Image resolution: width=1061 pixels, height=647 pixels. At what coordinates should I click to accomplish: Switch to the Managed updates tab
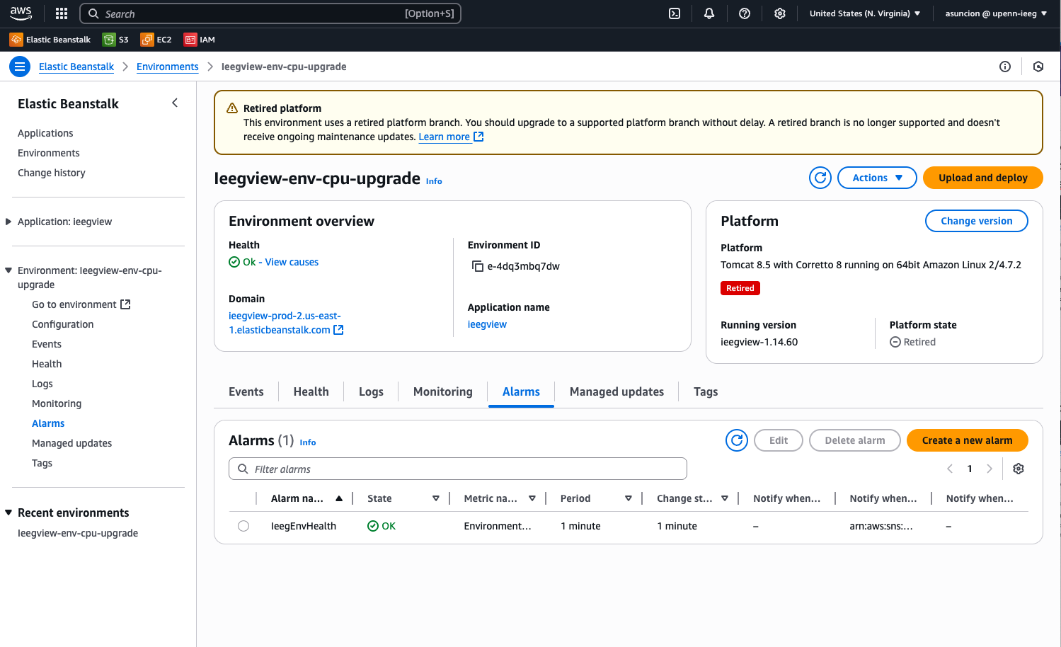click(x=616, y=391)
